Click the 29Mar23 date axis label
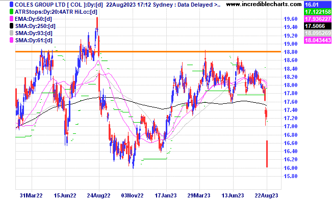The height and width of the screenshot is (201, 332). (199, 195)
